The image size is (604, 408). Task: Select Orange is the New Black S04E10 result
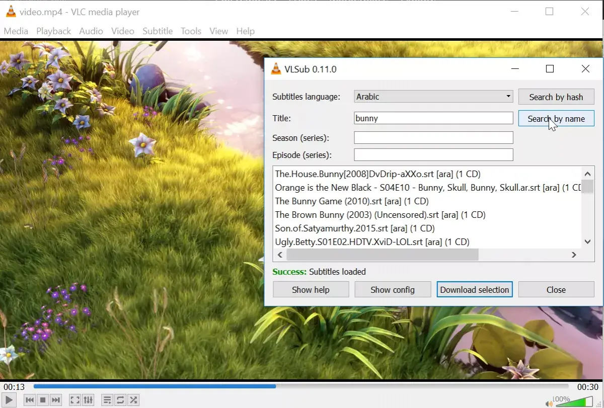click(x=428, y=188)
